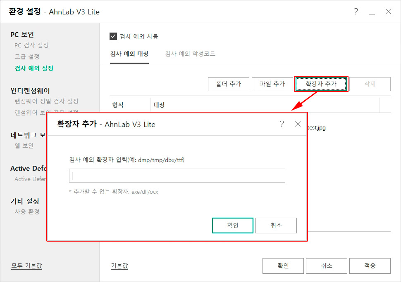Select the test.jpg entry in list

click(x=317, y=127)
